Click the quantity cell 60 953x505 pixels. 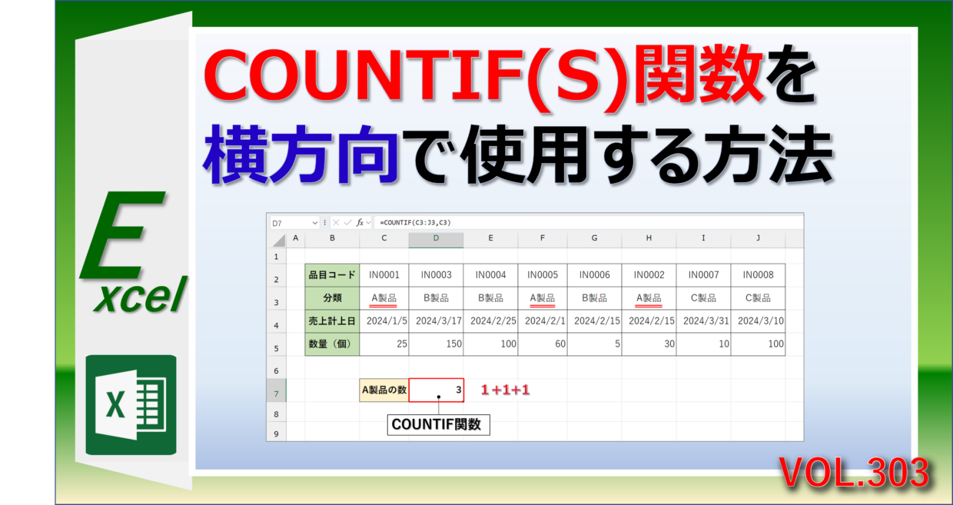pos(543,344)
